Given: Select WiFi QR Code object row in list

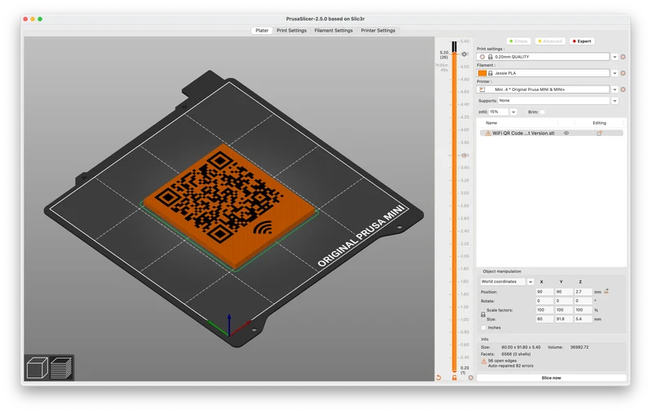Looking at the screenshot, I should (552, 133).
